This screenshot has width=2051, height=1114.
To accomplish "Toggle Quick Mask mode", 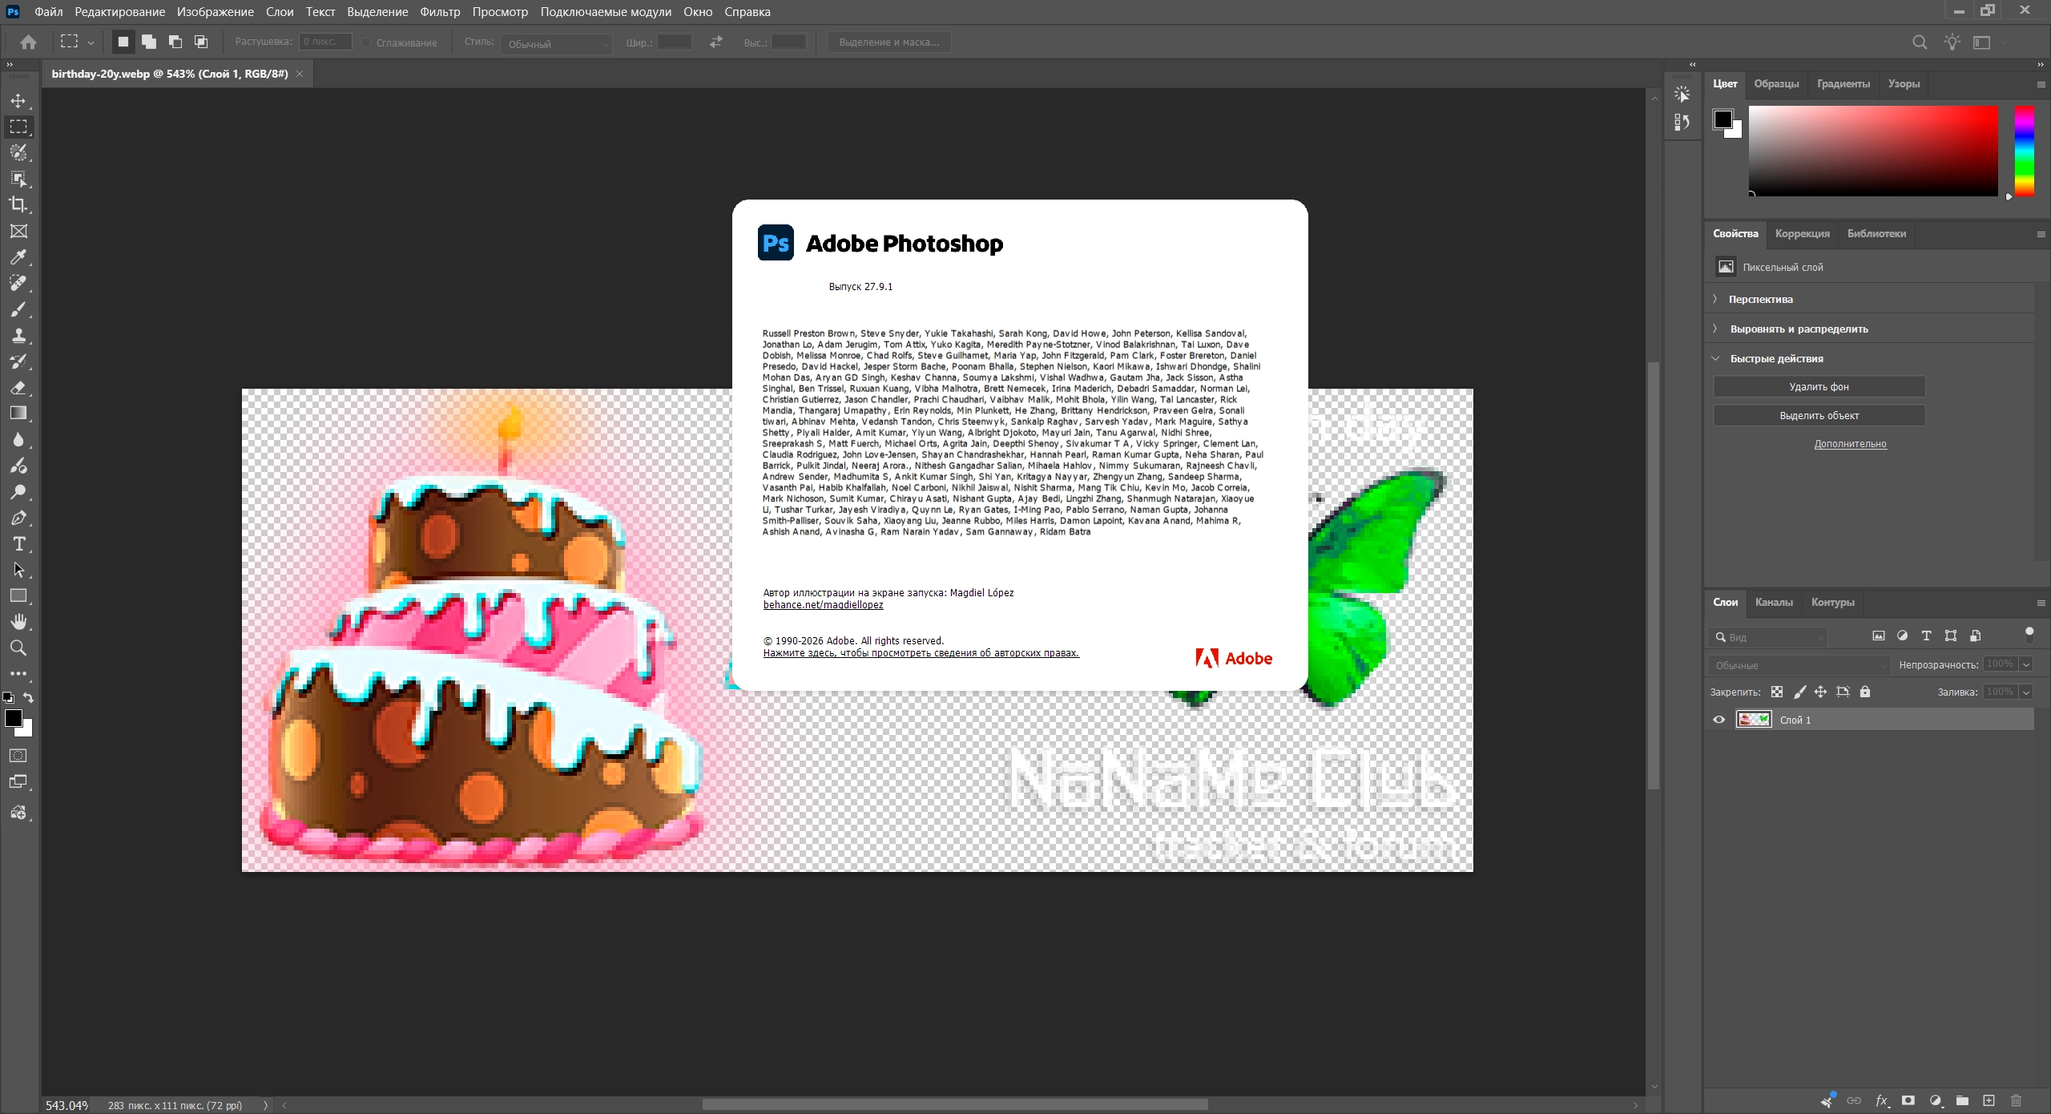I will (18, 756).
